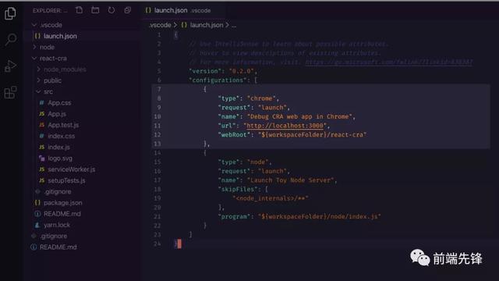The width and height of the screenshot is (499, 281).
Task: Expand the node_modules folder
Action: pyautogui.click(x=65, y=69)
